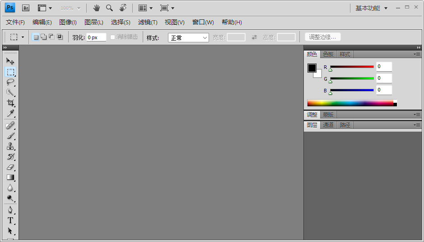Open the 基本功能 workspace dropdown
424x242 pixels.
pyautogui.click(x=371, y=8)
